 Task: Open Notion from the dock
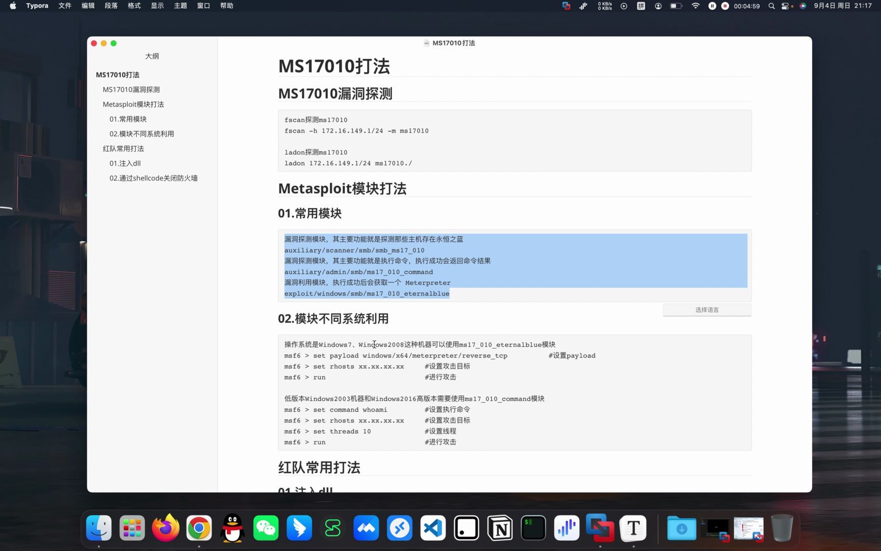click(500, 528)
